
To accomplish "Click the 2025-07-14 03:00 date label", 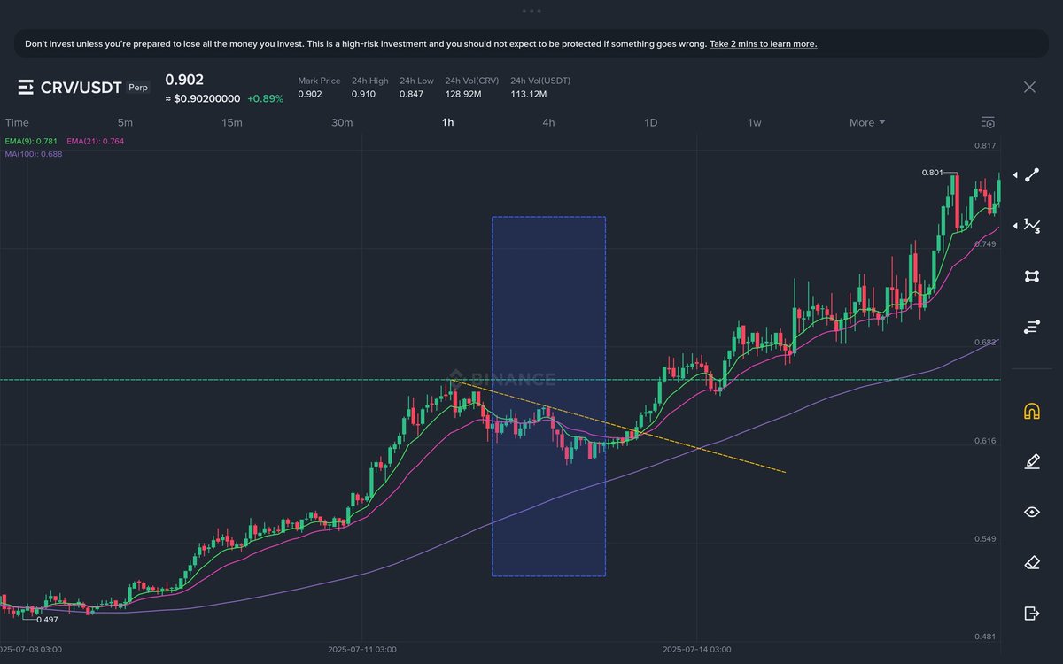I will pyautogui.click(x=697, y=650).
